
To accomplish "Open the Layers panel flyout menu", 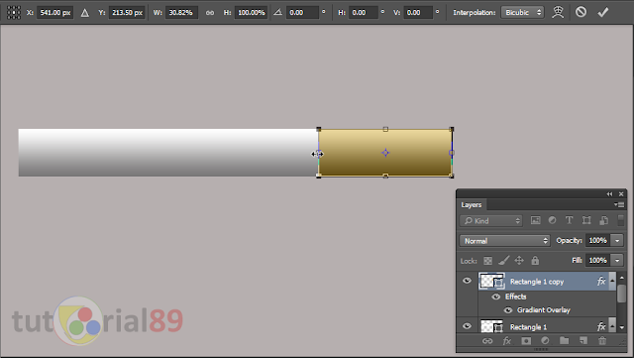I will [x=618, y=204].
